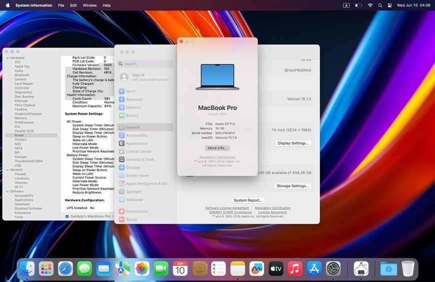Collapse the Network section in System Information

click(7, 170)
